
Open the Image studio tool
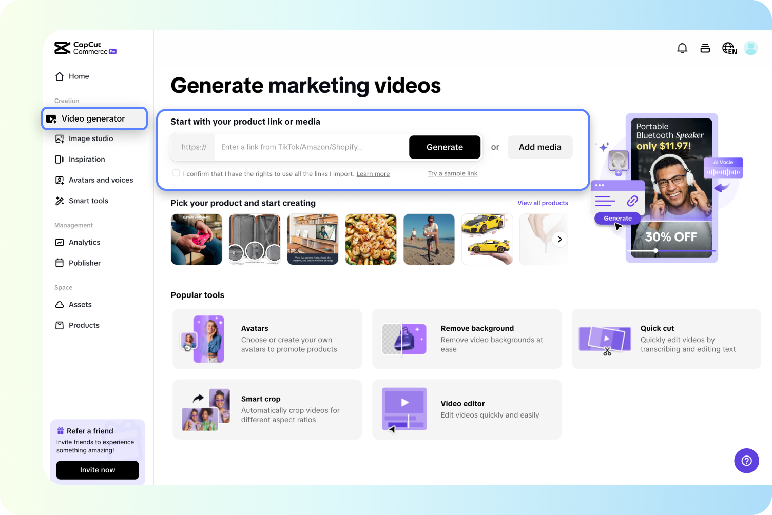[91, 138]
